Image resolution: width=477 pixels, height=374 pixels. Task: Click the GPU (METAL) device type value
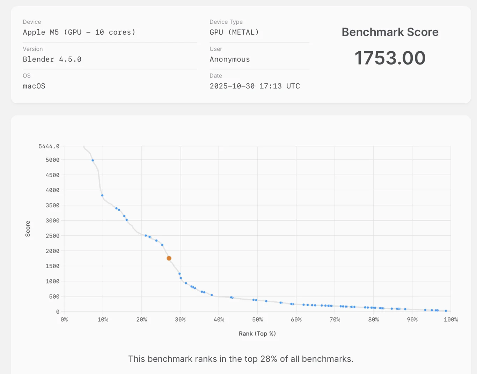(234, 32)
